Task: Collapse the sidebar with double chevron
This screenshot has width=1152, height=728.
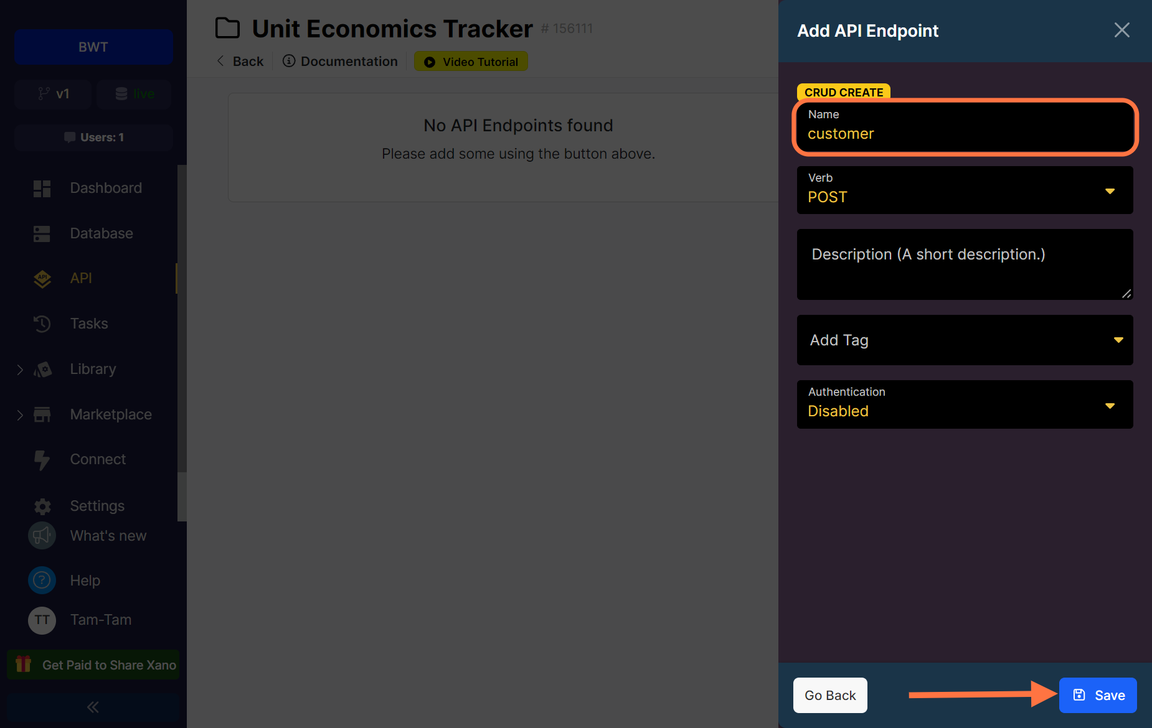Action: [93, 707]
